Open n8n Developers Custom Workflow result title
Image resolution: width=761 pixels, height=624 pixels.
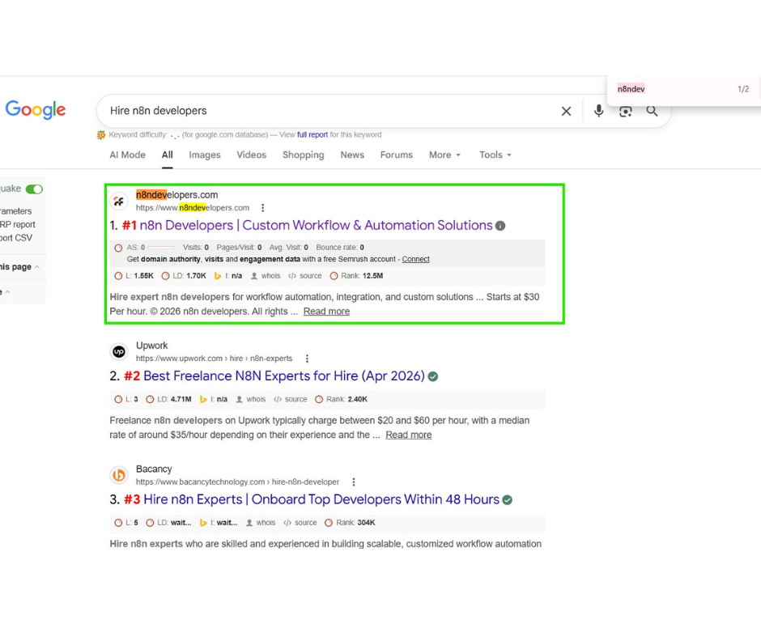pyautogui.click(x=316, y=226)
